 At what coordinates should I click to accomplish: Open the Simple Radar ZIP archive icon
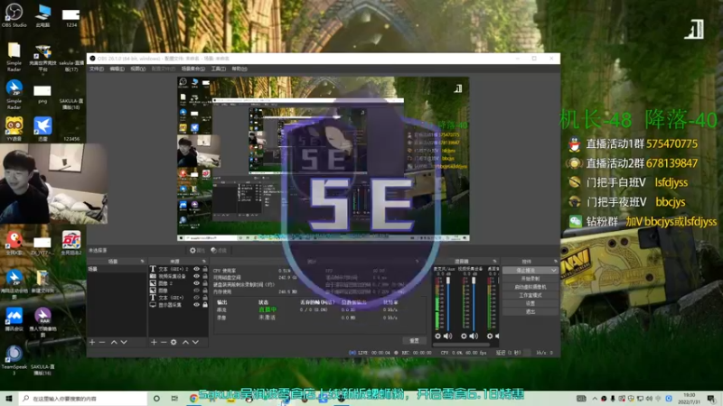pos(14,95)
